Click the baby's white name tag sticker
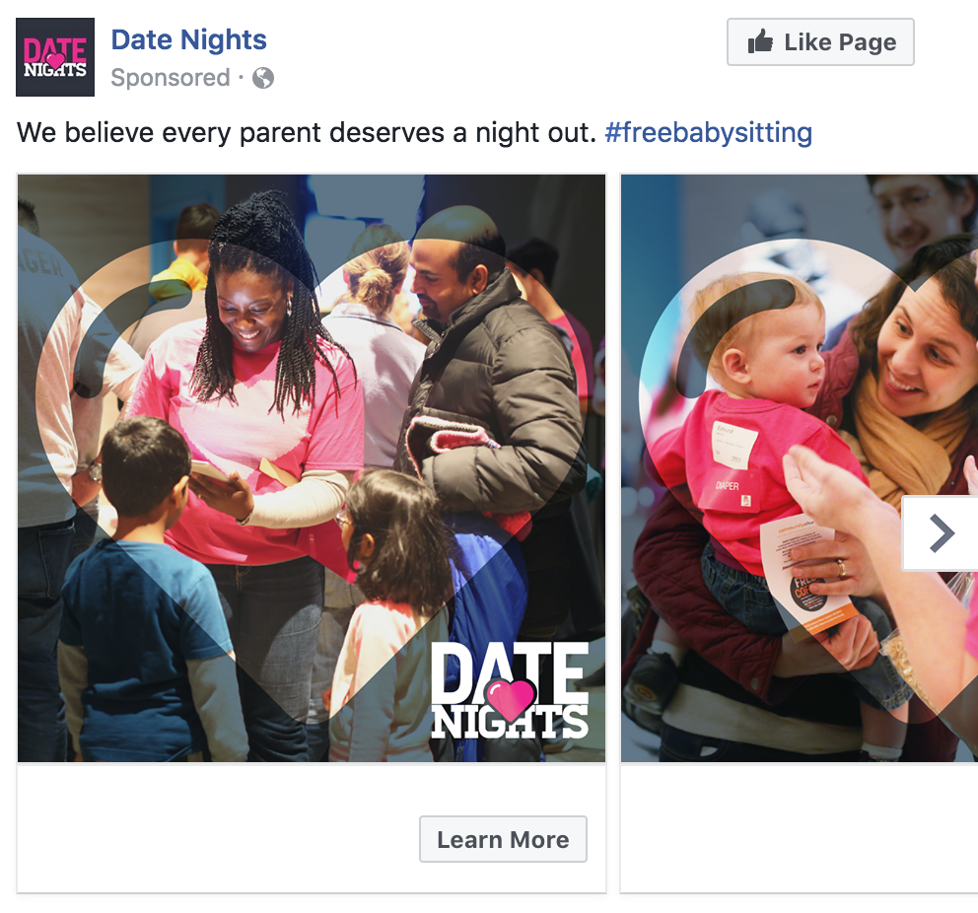Screen dimensions: 978x913 (x=734, y=443)
